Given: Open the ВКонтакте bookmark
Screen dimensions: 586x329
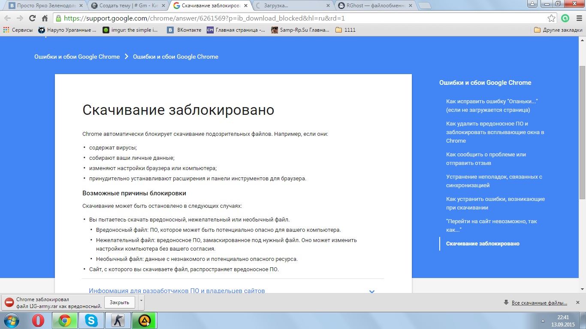Looking at the screenshot, I should pos(184,30).
